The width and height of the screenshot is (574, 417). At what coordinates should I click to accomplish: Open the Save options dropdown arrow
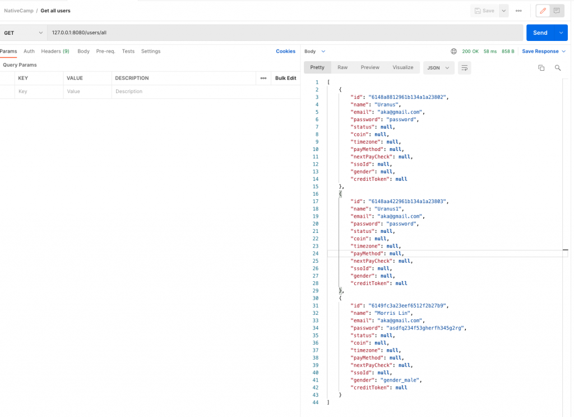(x=504, y=11)
